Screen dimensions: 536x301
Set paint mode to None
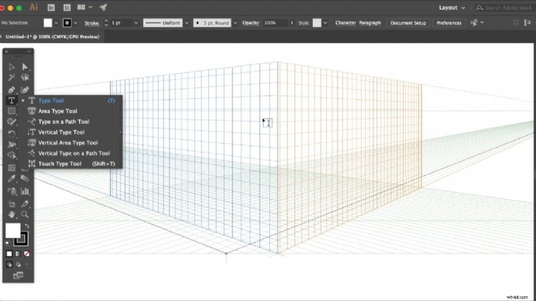27,254
